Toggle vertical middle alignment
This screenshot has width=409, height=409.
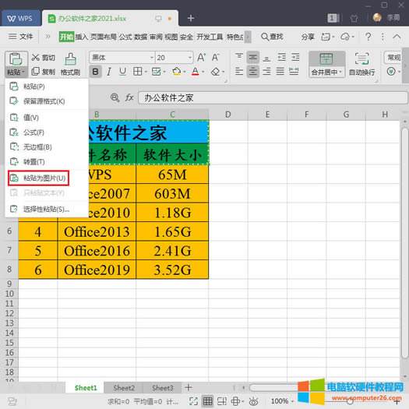tap(252, 57)
